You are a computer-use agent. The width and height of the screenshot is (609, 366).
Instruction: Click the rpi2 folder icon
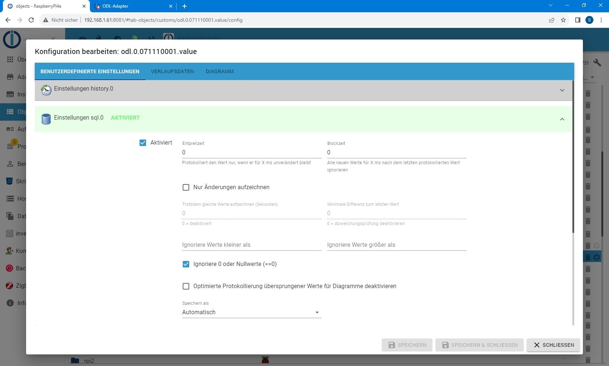pyautogui.click(x=75, y=360)
